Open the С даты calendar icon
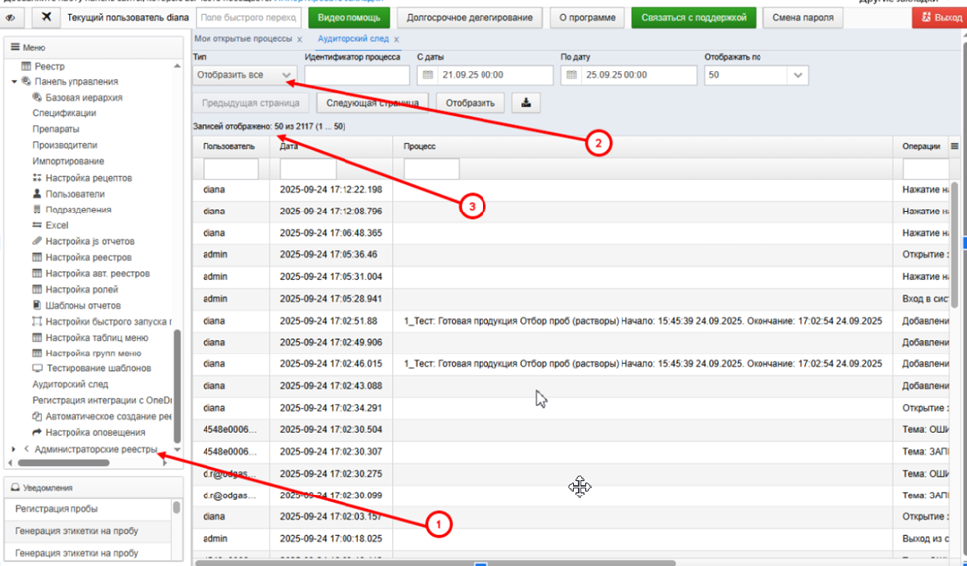 tap(426, 75)
